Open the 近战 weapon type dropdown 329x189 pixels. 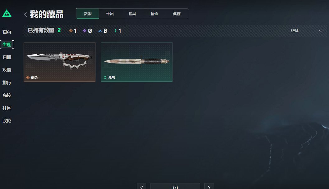coord(307,31)
